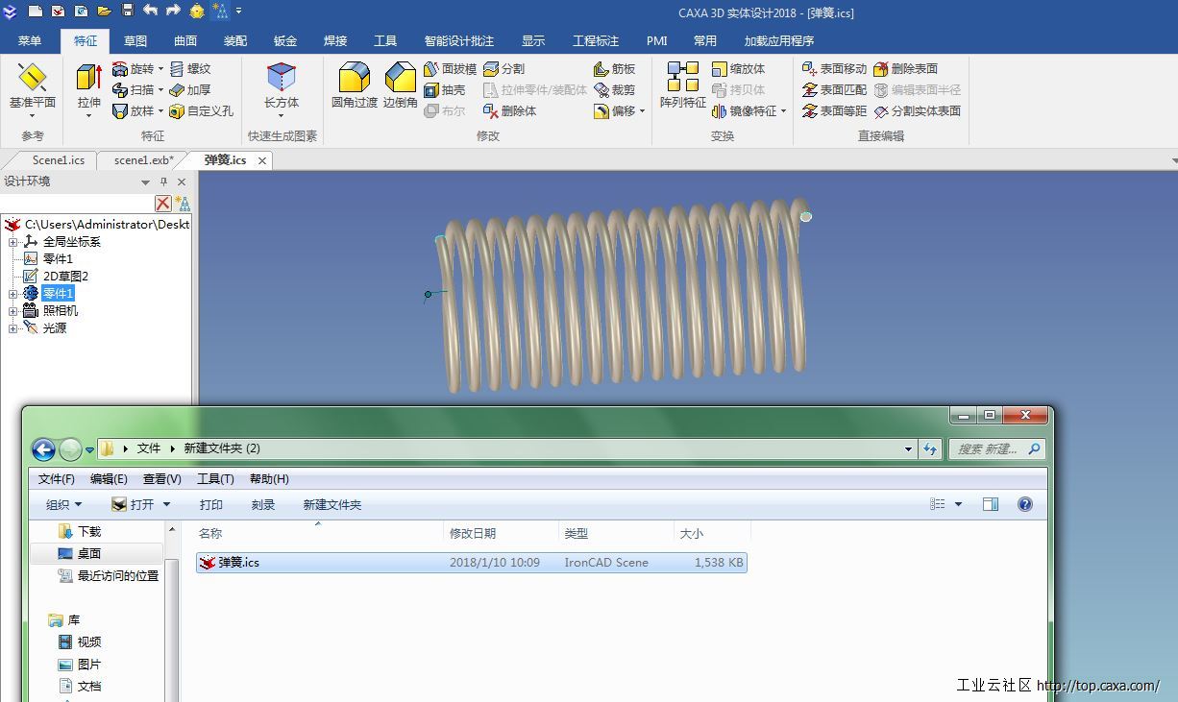This screenshot has height=702, width=1178.
Task: Open the 旋转 dropdown arrow
Action: pyautogui.click(x=160, y=69)
